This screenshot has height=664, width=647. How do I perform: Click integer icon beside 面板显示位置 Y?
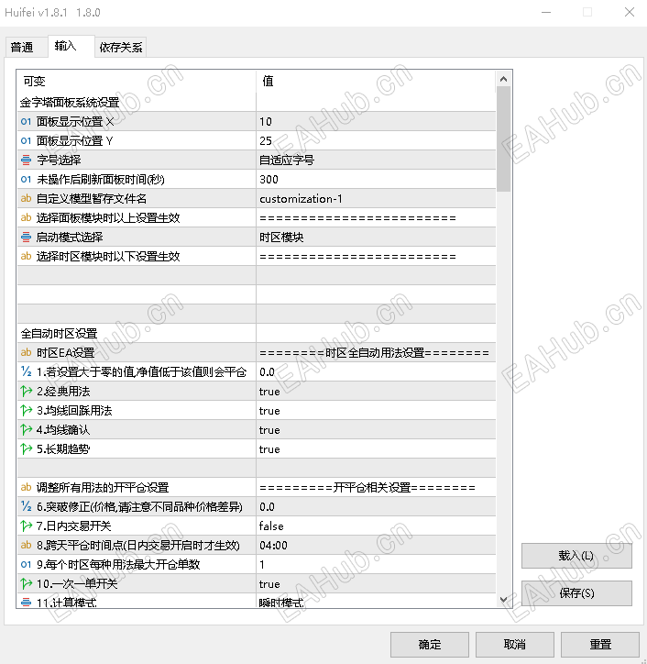[x=26, y=140]
